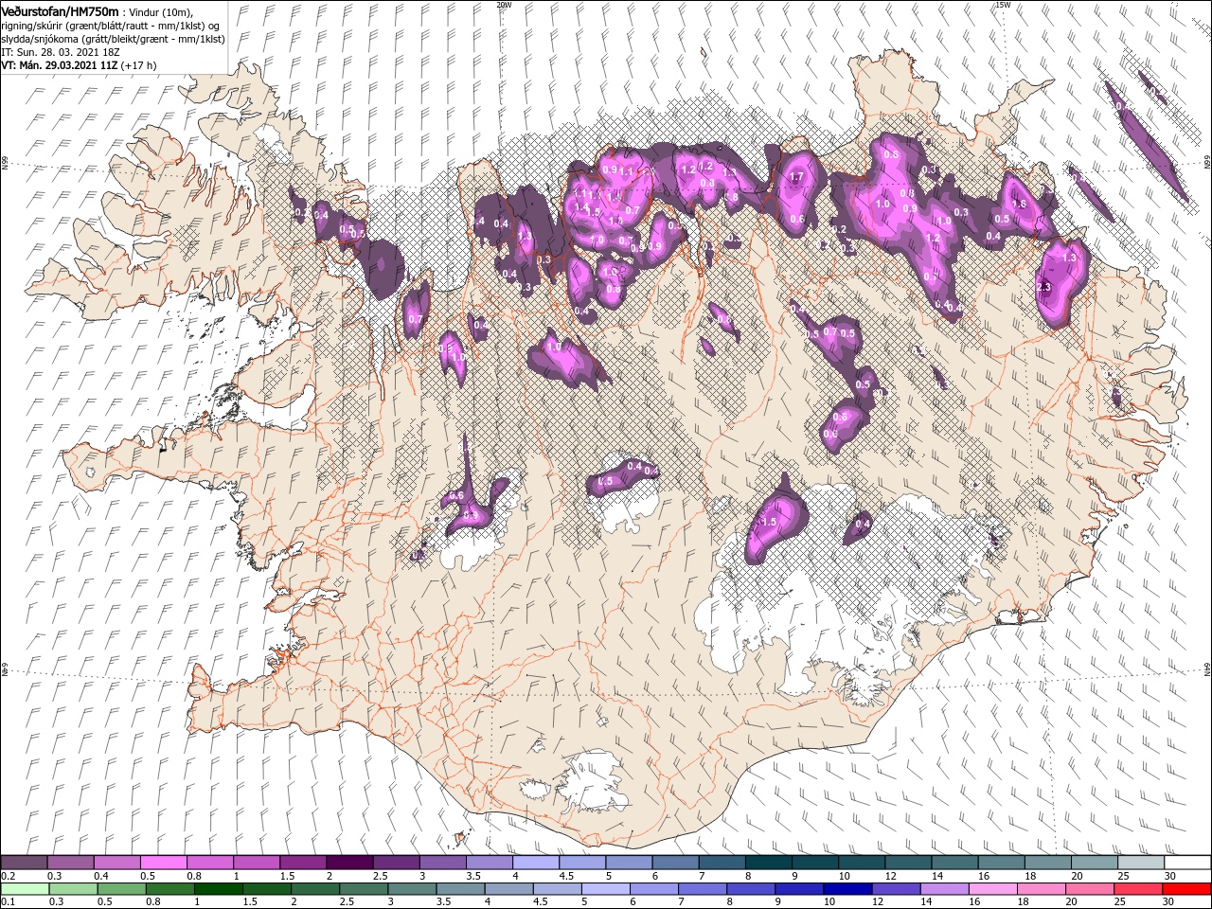Click the 2.3 snowfall value in the east
1212x909 pixels.
[1044, 287]
